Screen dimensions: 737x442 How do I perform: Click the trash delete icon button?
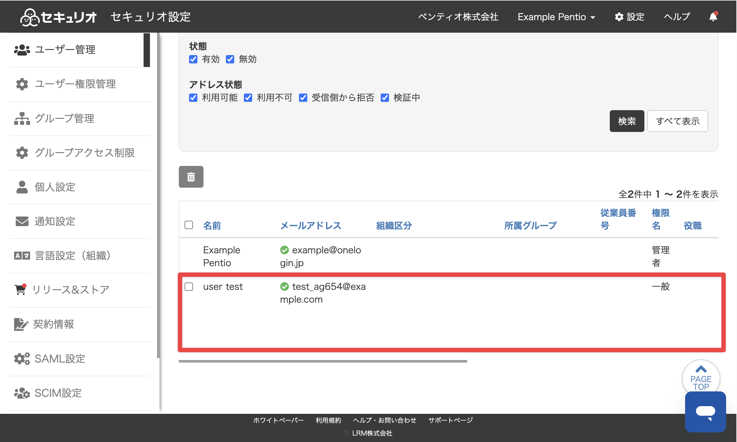click(x=191, y=177)
